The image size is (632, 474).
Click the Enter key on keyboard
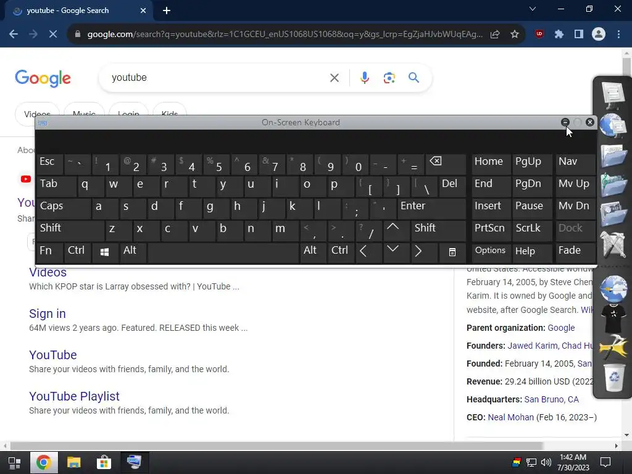(431, 207)
